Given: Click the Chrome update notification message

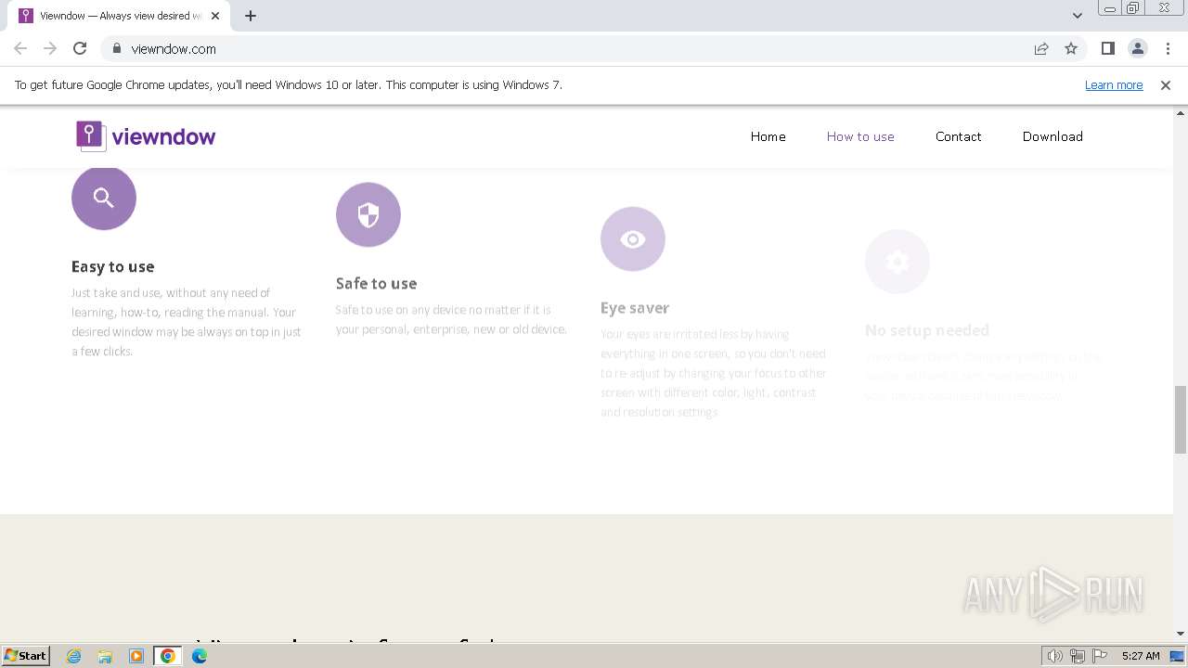Looking at the screenshot, I should click(289, 84).
